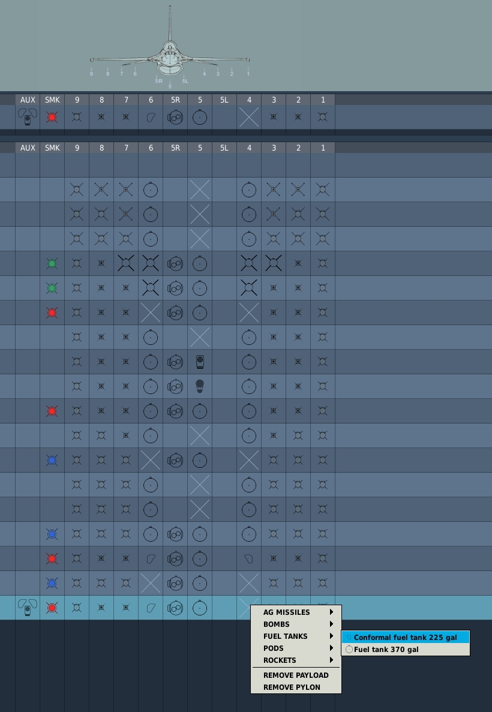
Task: Choose Conformal fuel tank 225 gal
Action: (x=405, y=638)
